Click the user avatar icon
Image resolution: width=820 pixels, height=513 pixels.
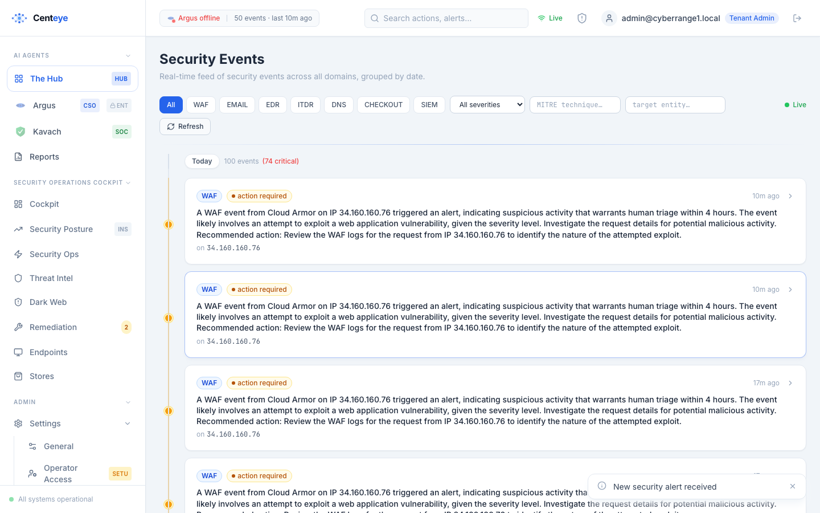click(x=609, y=18)
